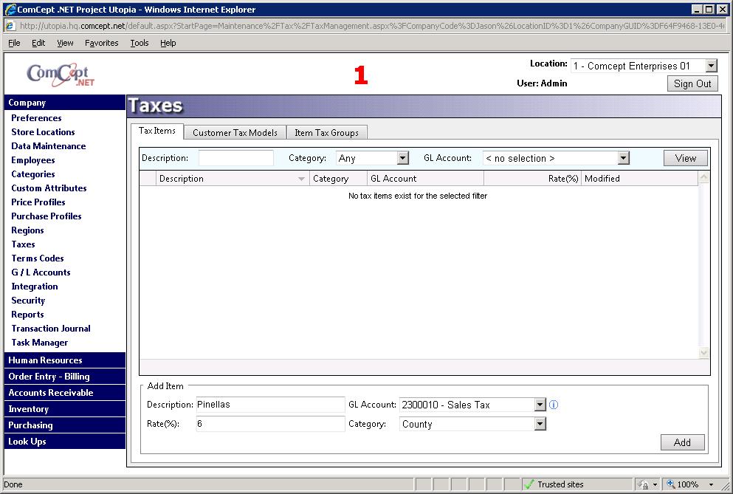
Task: Click the Rate(%) input field
Action: tap(269, 424)
